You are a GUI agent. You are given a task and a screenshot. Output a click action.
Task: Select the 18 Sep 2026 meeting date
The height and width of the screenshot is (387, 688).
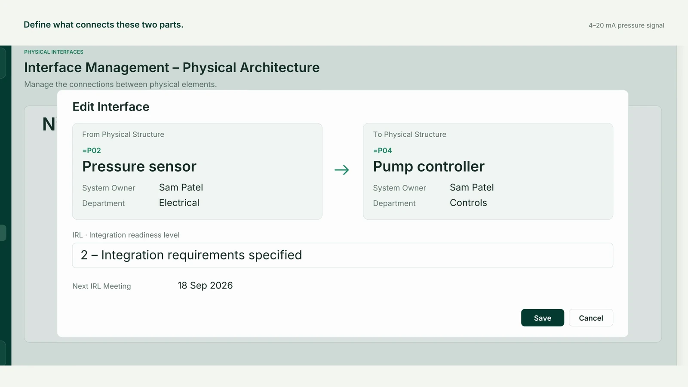tap(205, 286)
